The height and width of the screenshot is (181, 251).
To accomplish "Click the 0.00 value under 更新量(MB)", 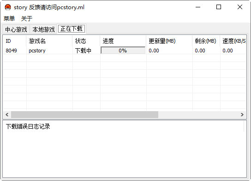I will 154,51.
